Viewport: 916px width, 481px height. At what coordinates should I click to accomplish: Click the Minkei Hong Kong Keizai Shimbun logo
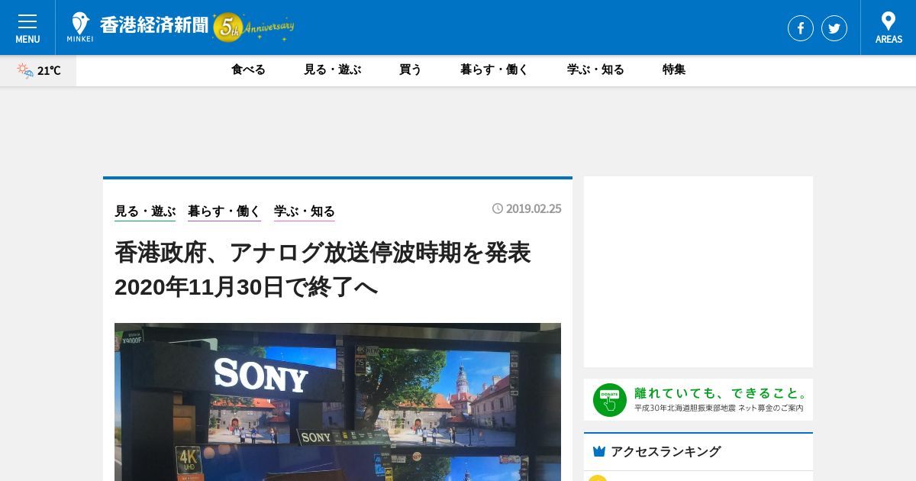138,27
